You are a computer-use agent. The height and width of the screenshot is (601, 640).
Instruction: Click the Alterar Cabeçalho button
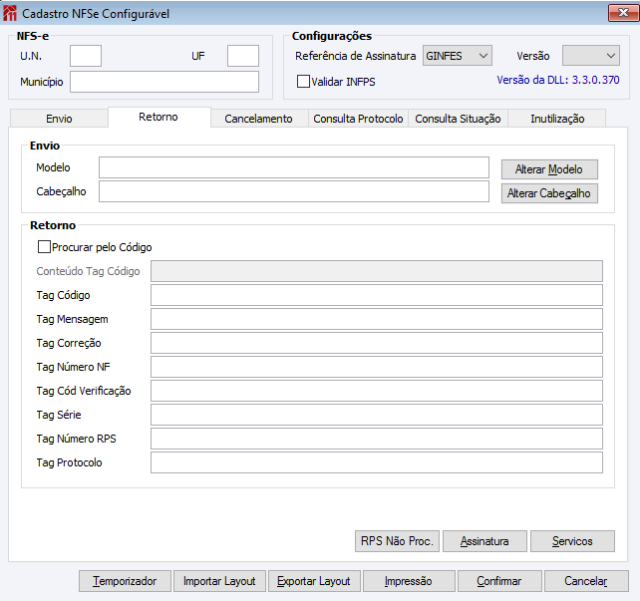(x=549, y=193)
